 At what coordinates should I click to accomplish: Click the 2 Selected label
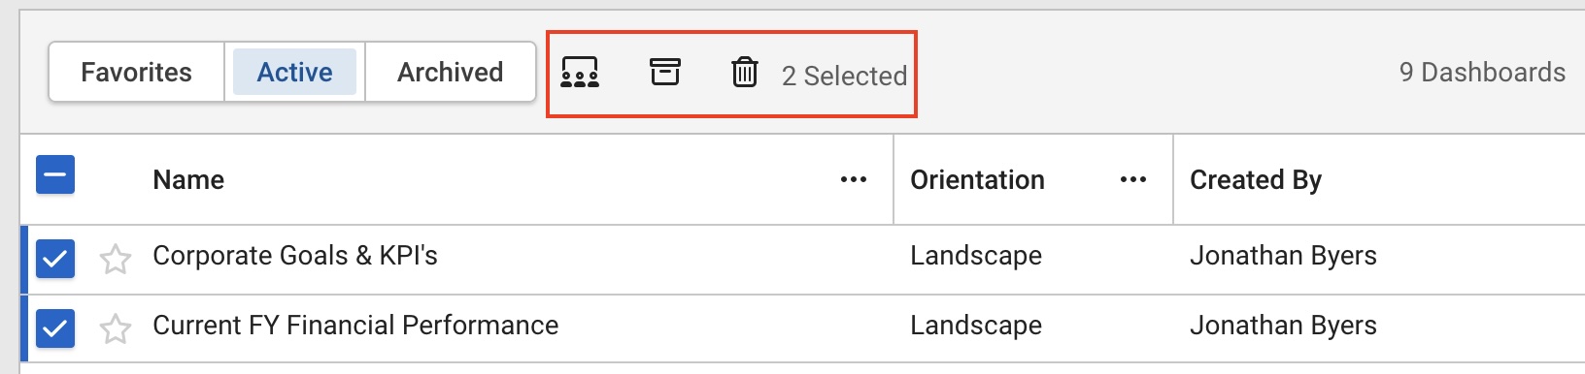tap(844, 76)
